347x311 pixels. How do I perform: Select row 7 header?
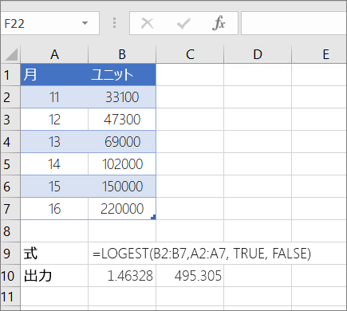(x=10, y=209)
